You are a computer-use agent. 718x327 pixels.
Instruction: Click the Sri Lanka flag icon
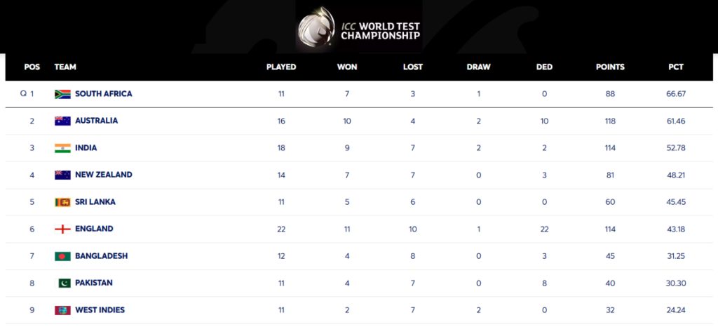(62, 202)
